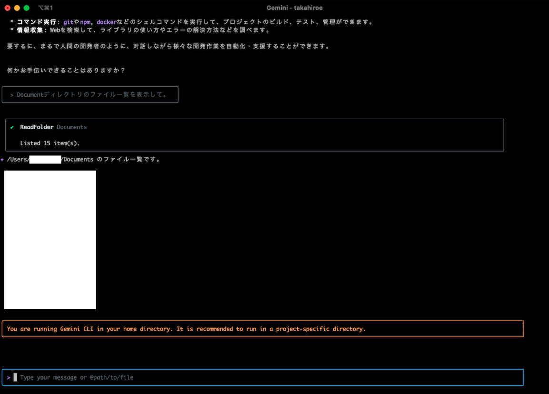Click the redacted white file list area
549x394 pixels.
(50, 240)
